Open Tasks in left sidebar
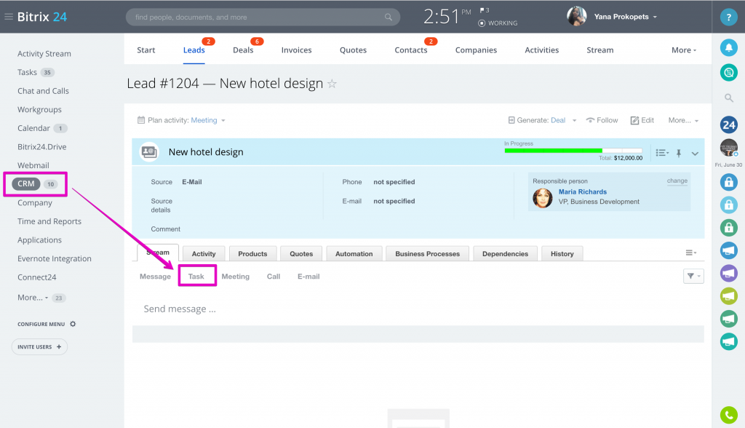The height and width of the screenshot is (428, 745). tap(27, 72)
